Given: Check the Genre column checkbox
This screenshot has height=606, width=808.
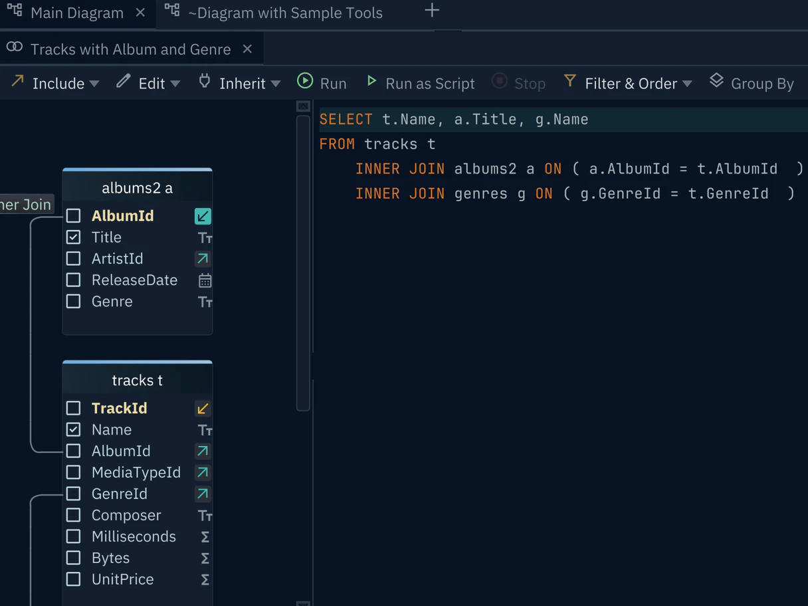Looking at the screenshot, I should click(74, 301).
